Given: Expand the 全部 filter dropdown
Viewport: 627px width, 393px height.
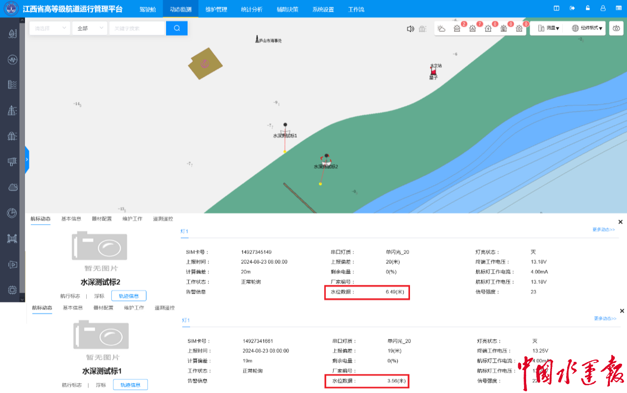Looking at the screenshot, I should click(89, 28).
